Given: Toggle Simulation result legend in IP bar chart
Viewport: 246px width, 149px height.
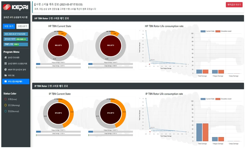Looking at the screenshot, I should pyautogui.click(x=223, y=99).
